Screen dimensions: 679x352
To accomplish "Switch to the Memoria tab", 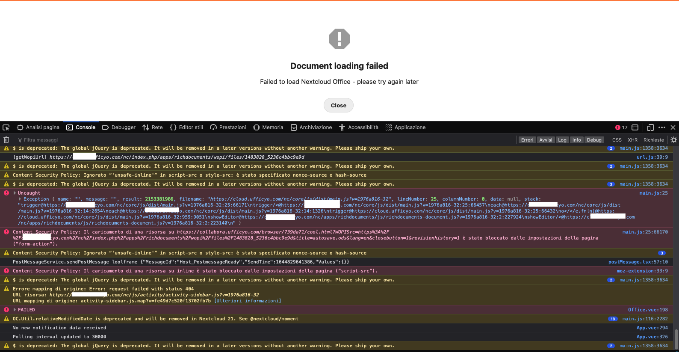I will (268, 127).
